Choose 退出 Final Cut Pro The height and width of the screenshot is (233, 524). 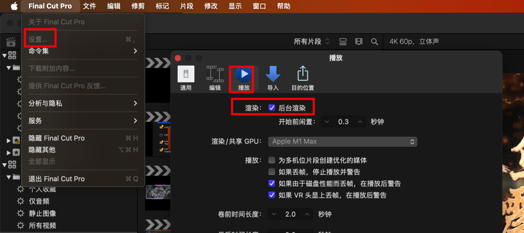point(83,179)
